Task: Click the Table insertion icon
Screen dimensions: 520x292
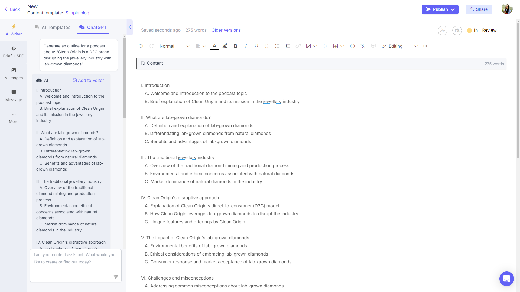Action: click(x=336, y=46)
